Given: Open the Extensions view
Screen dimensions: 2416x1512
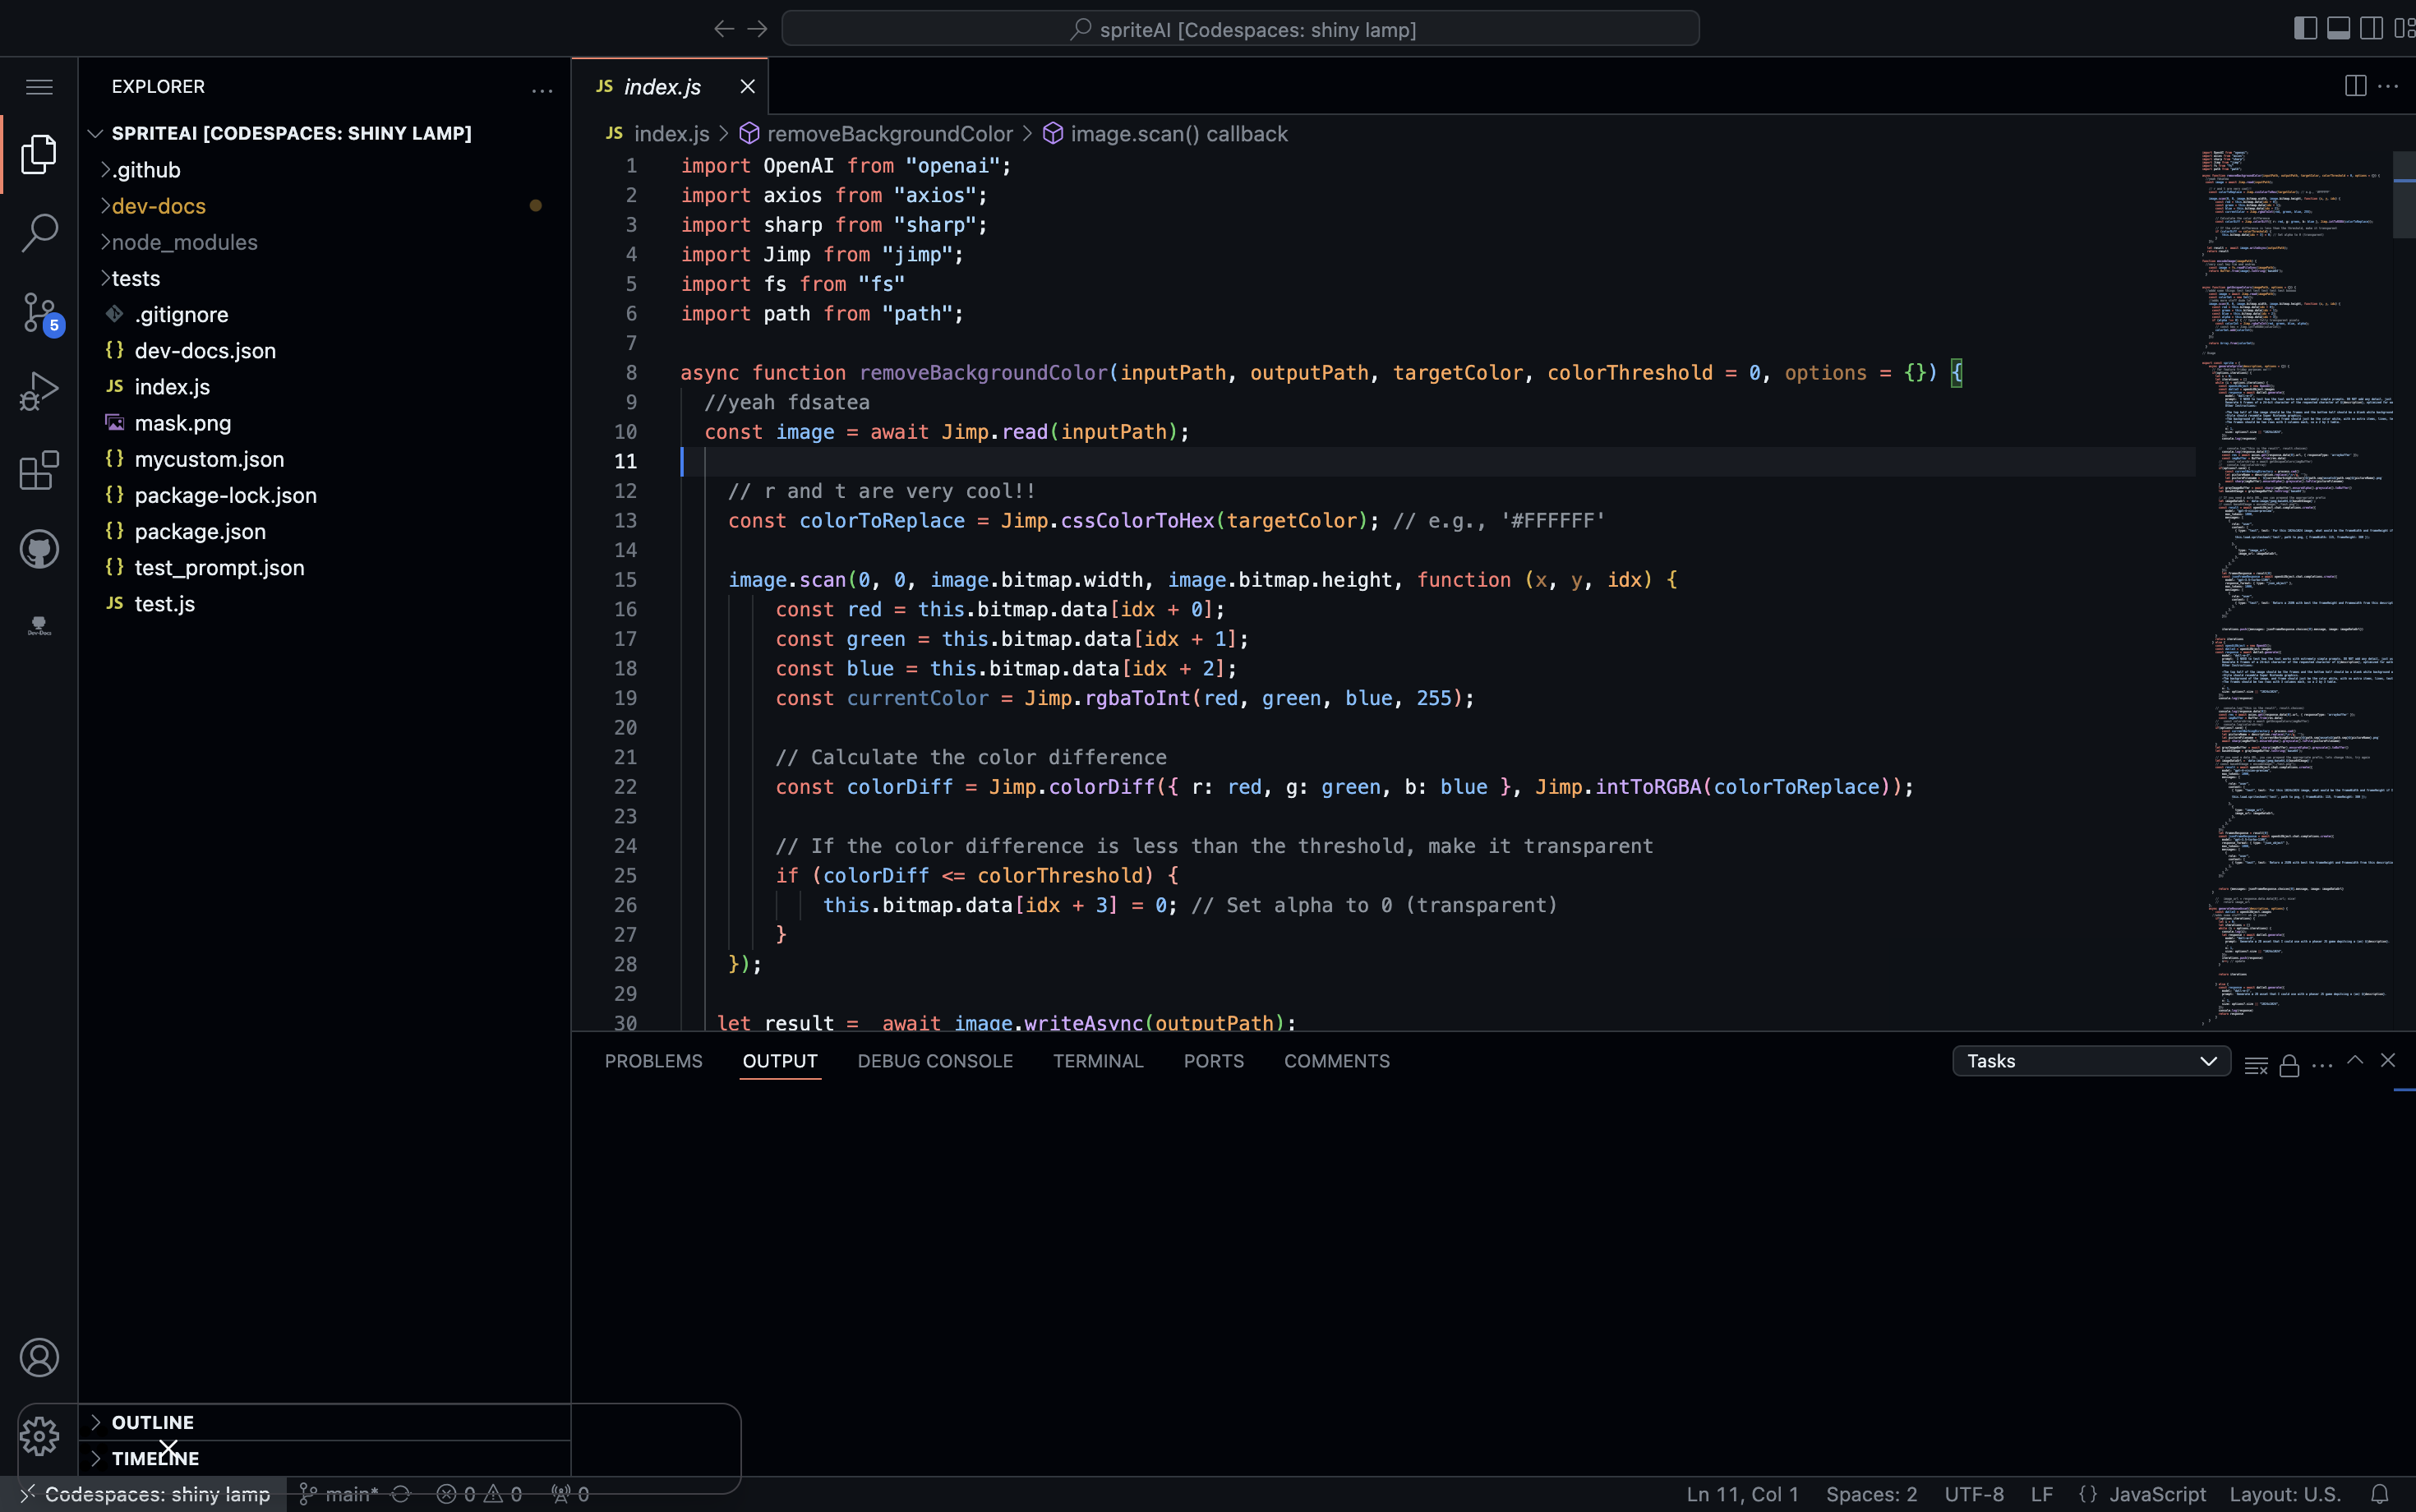Looking at the screenshot, I should [39, 470].
